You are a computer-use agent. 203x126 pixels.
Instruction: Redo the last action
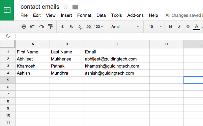42,27
